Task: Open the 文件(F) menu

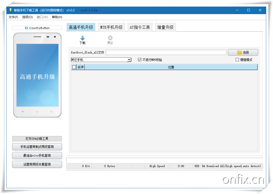Action: (13, 17)
